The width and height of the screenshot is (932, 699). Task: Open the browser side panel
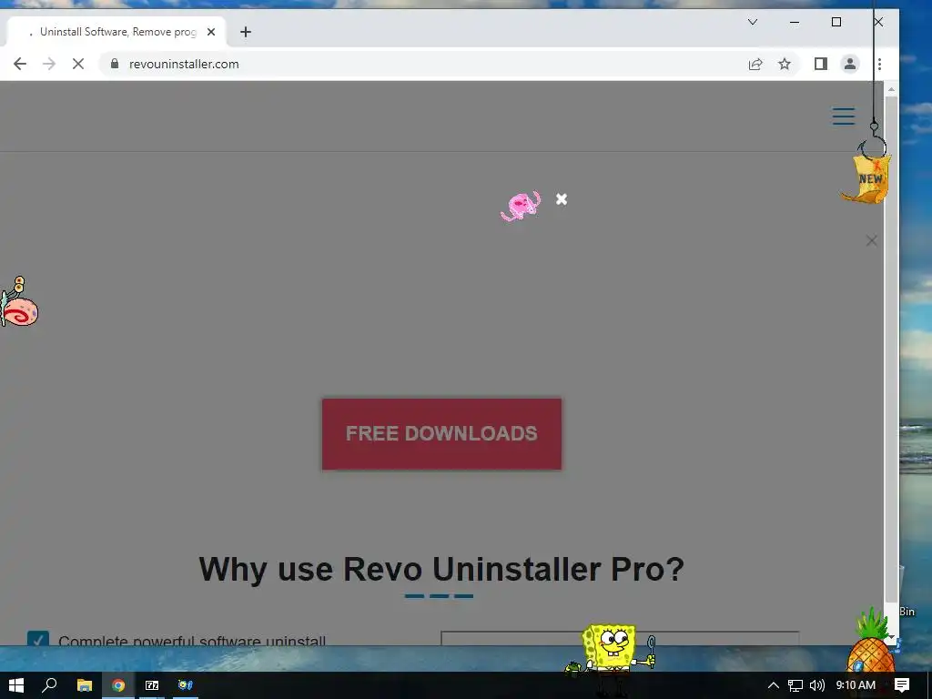pos(821,64)
